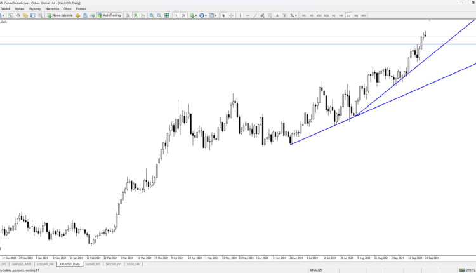Viewport: 476px width, 273px height.
Task: Tile windows with the grid icon
Action: (167, 15)
